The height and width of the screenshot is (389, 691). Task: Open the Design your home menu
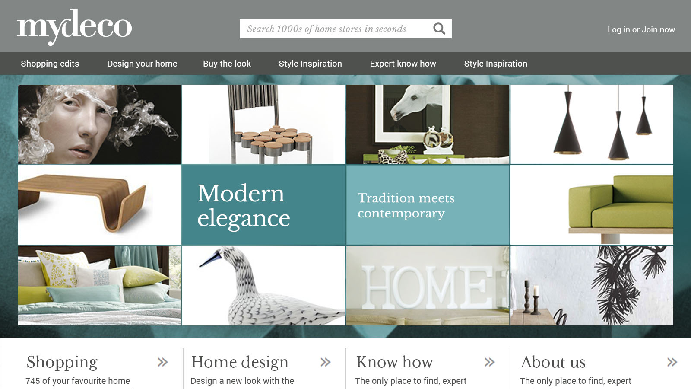(142, 64)
